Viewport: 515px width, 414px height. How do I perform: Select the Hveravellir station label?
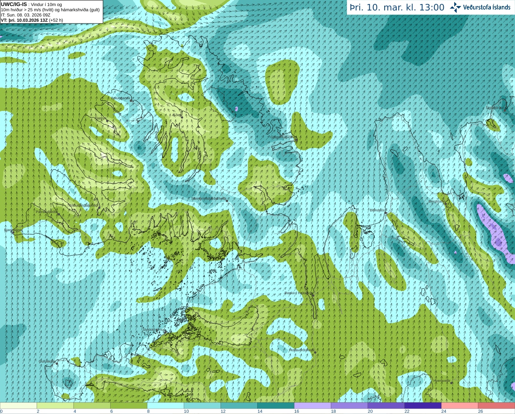click(x=442, y=380)
